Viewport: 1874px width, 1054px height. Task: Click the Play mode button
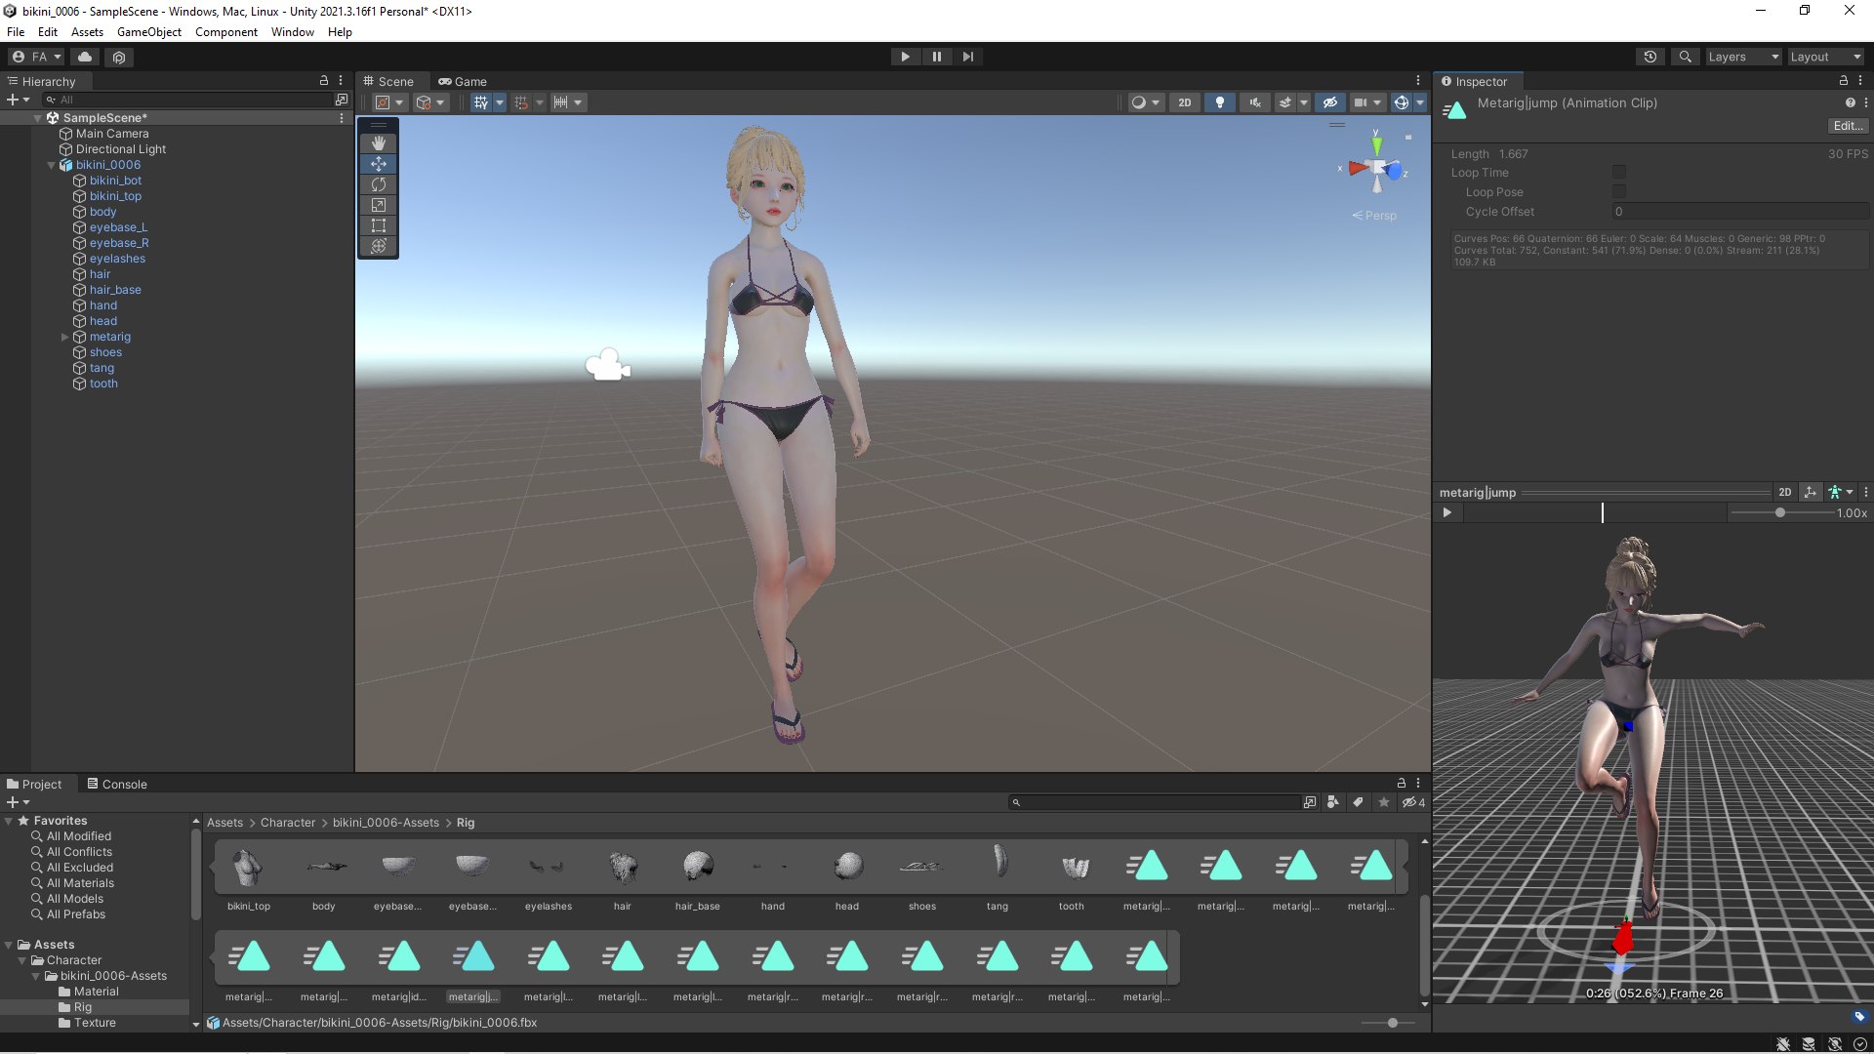pos(905,57)
